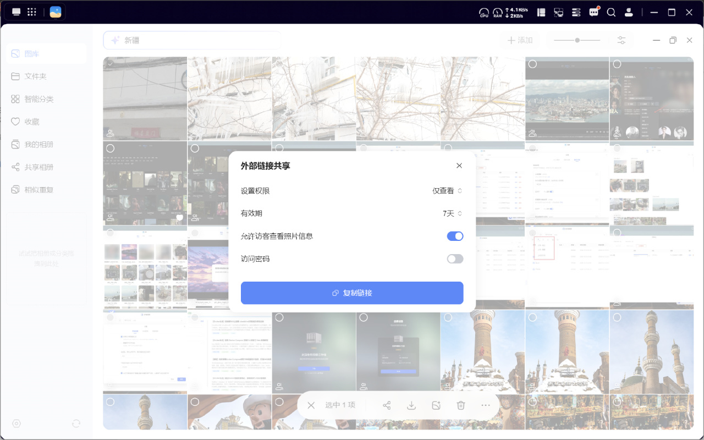Image resolution: width=704 pixels, height=440 pixels.
Task: Open 图库 gallery in the sidebar
Action: click(x=46, y=54)
